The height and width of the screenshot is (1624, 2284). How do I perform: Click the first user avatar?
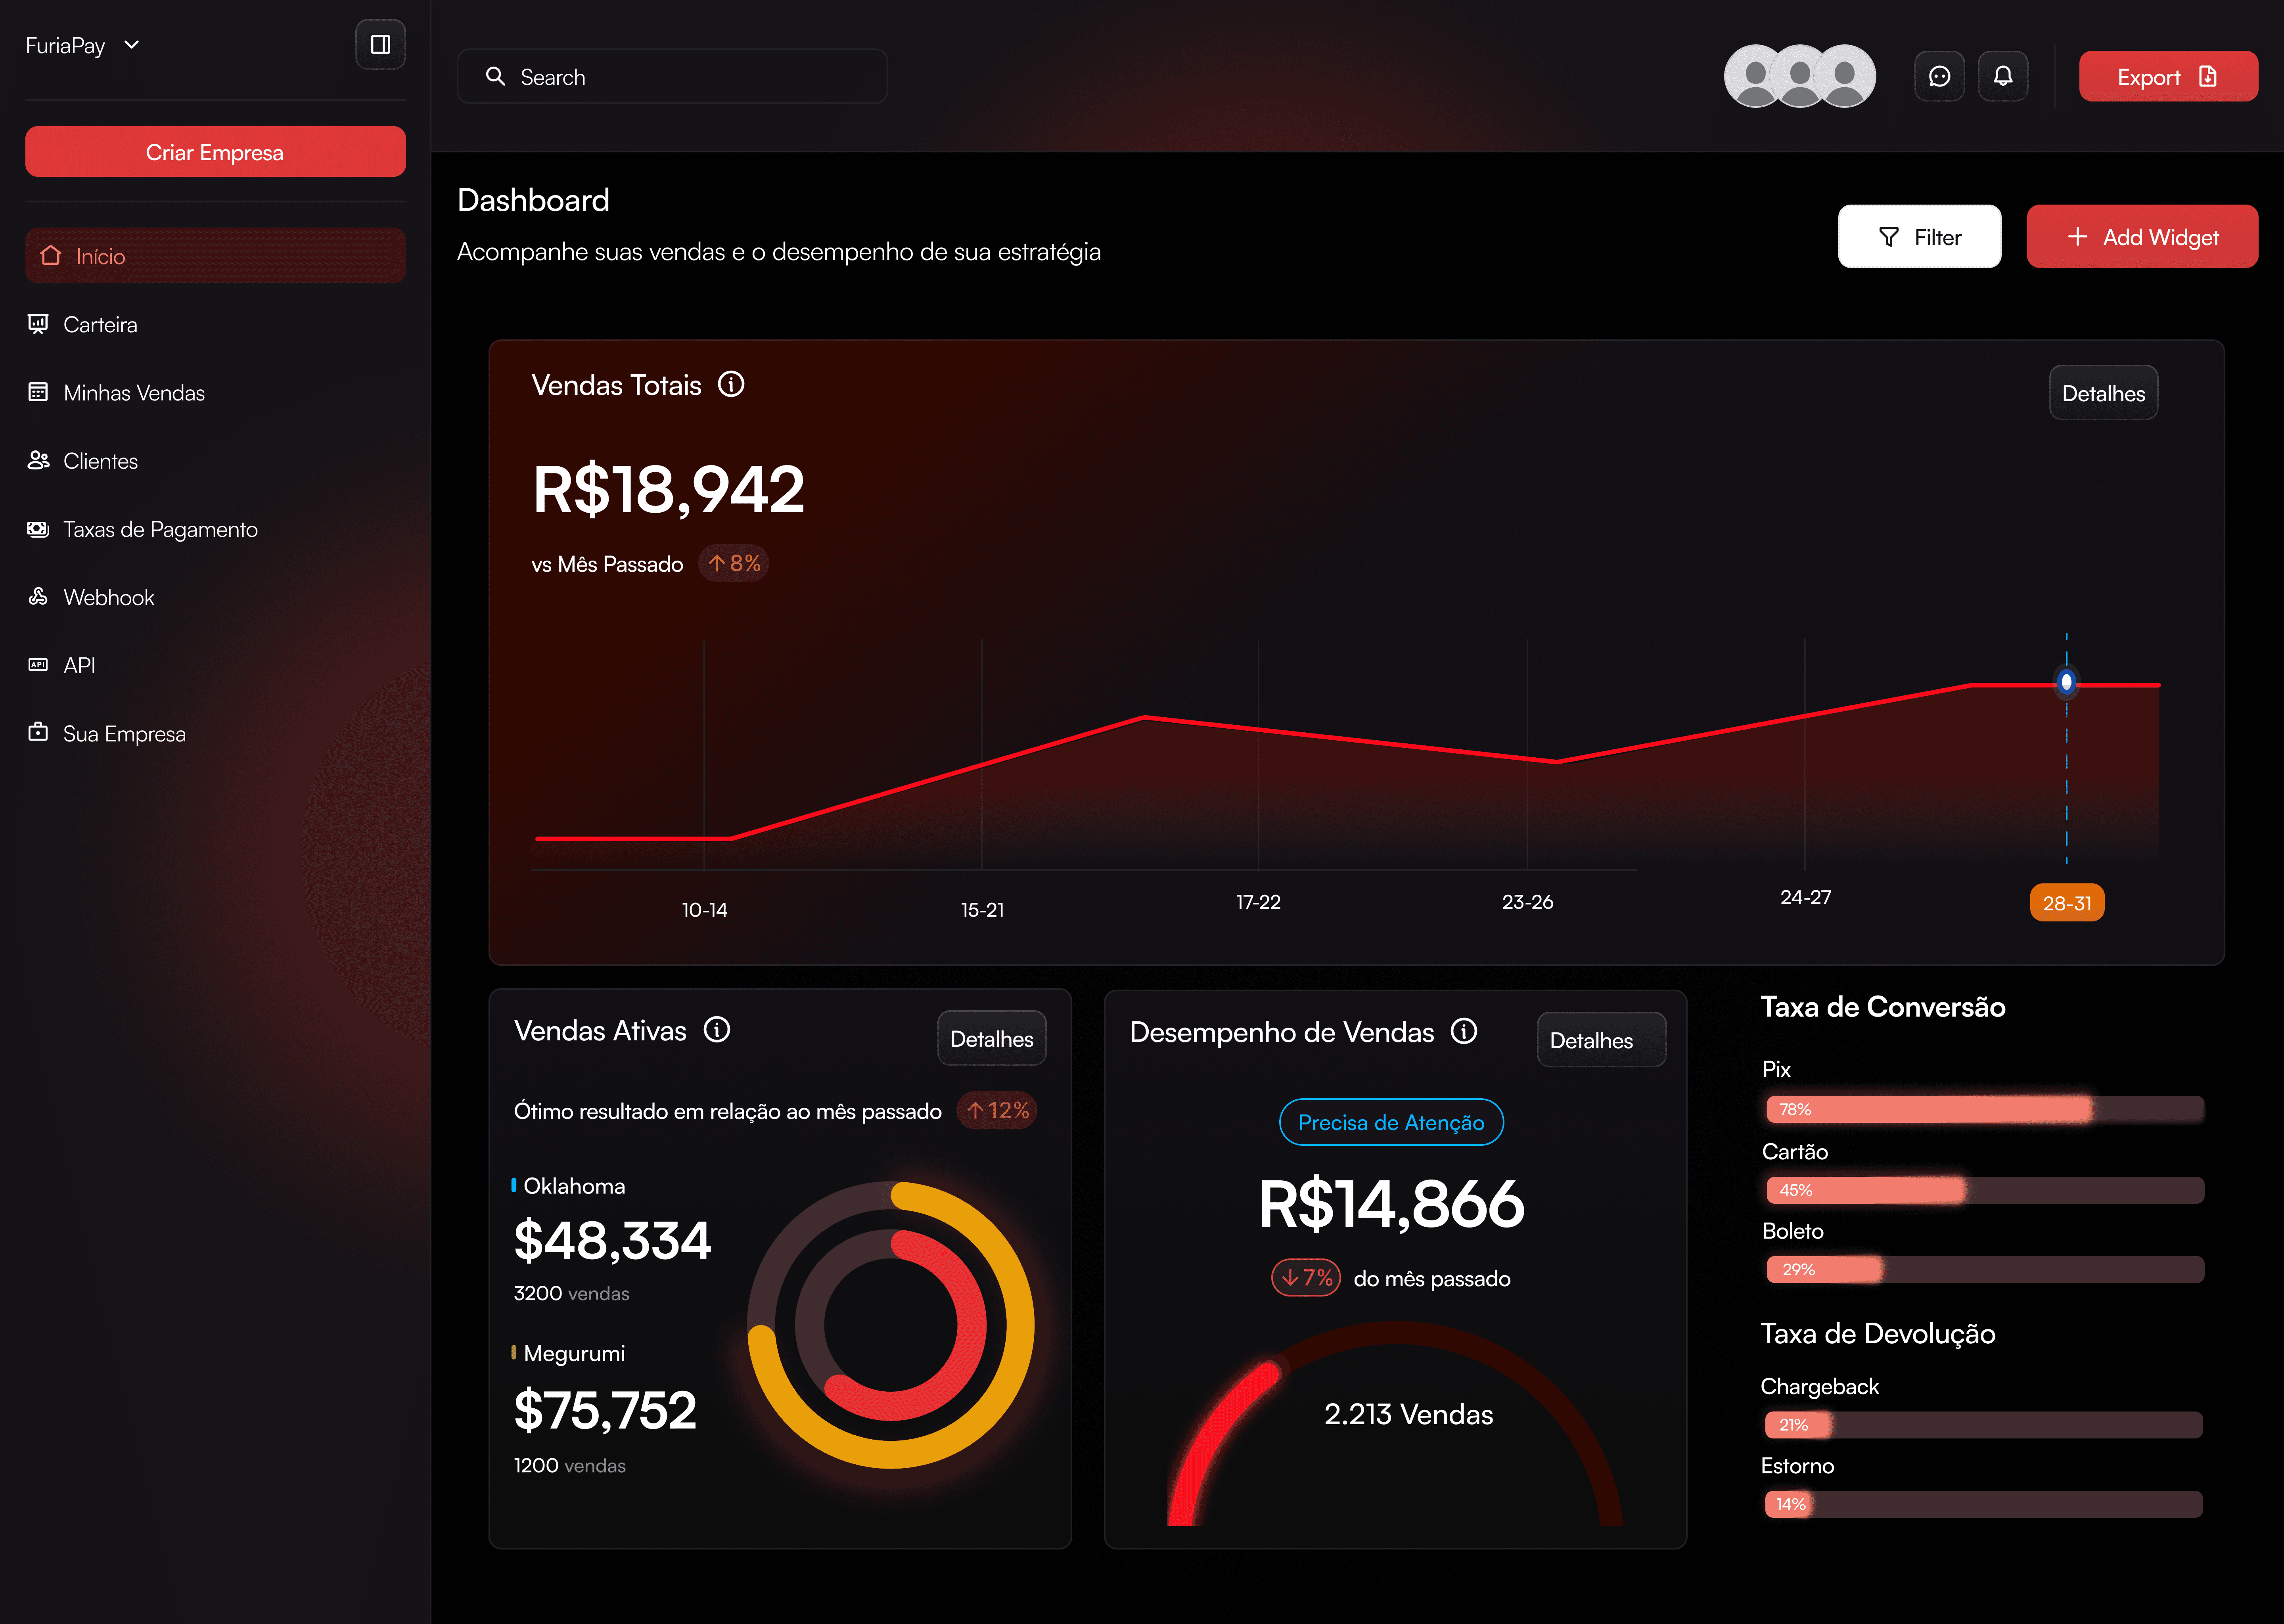tap(1751, 77)
